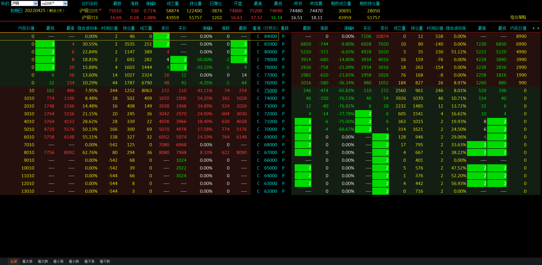Select strike price 62000 row
This screenshot has height=265, width=542.
pos(271,191)
